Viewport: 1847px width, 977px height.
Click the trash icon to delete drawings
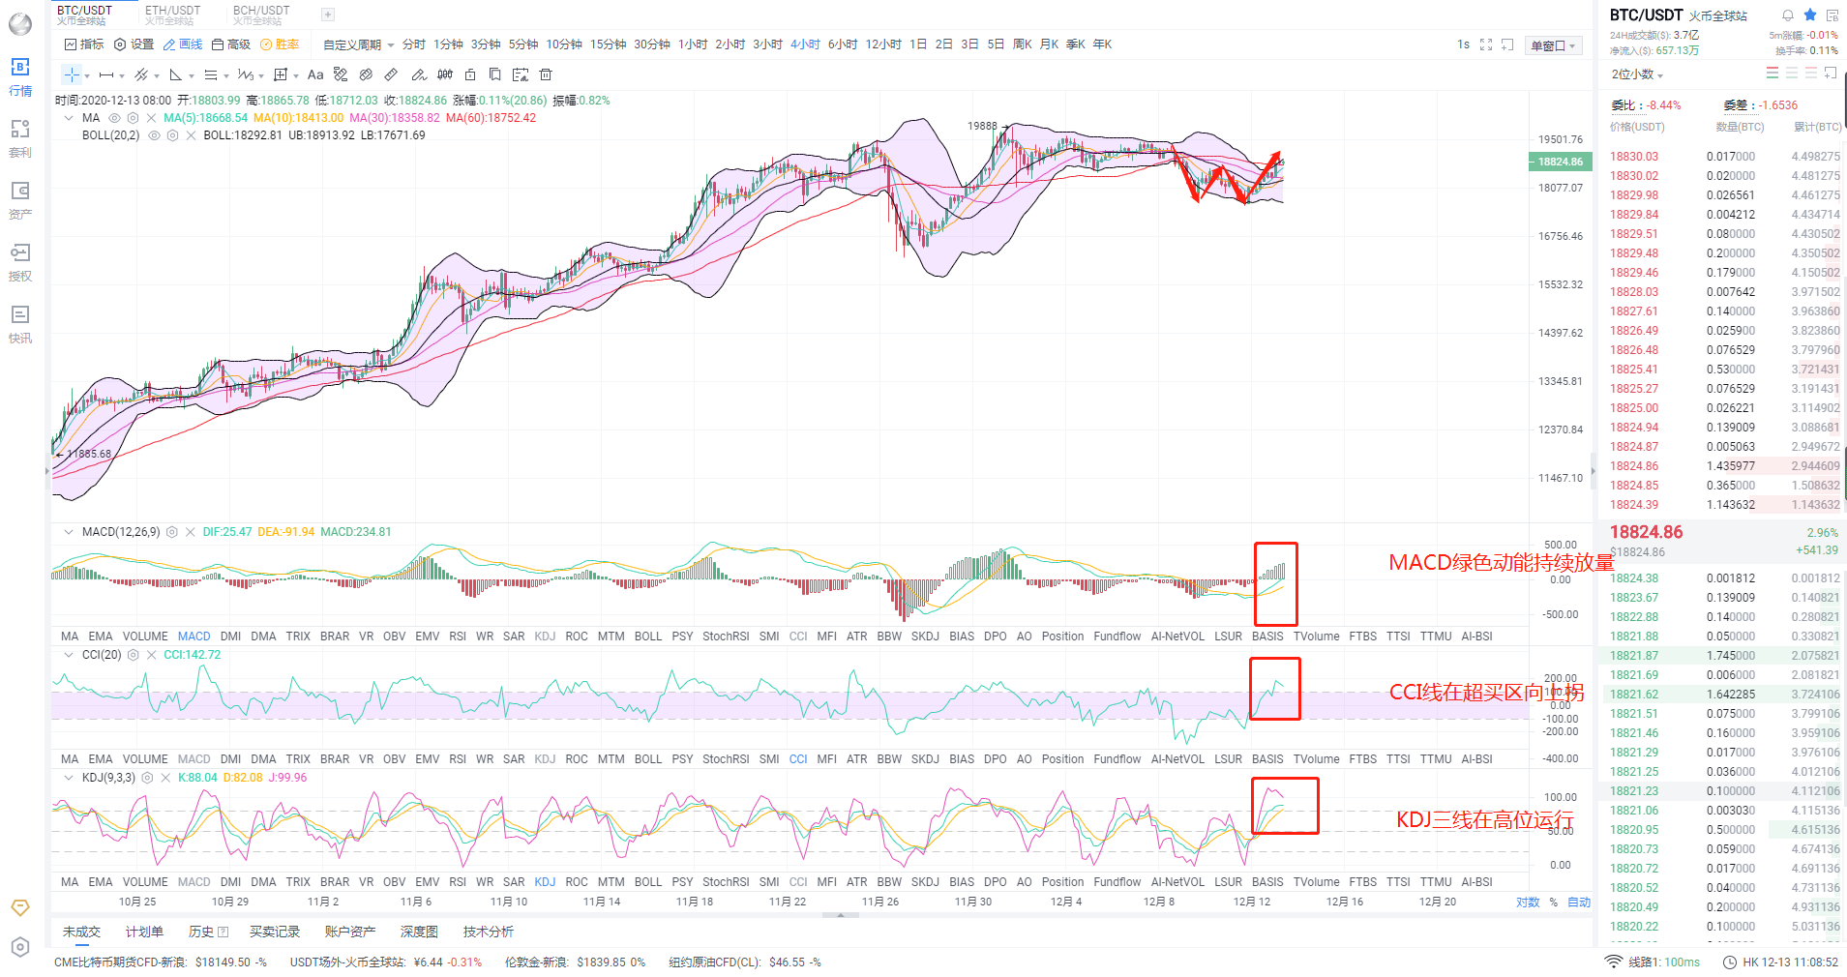point(546,74)
